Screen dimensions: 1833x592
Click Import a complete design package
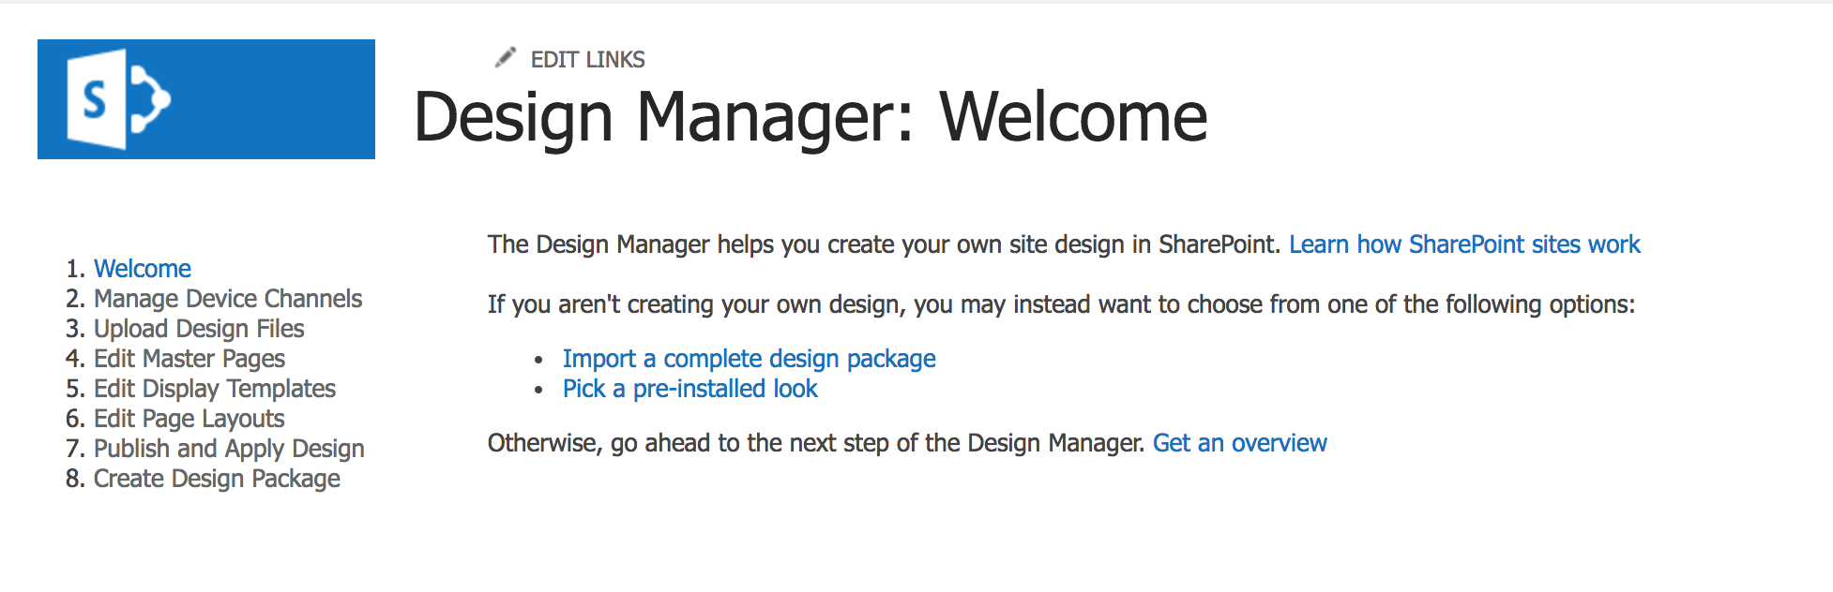[750, 359]
